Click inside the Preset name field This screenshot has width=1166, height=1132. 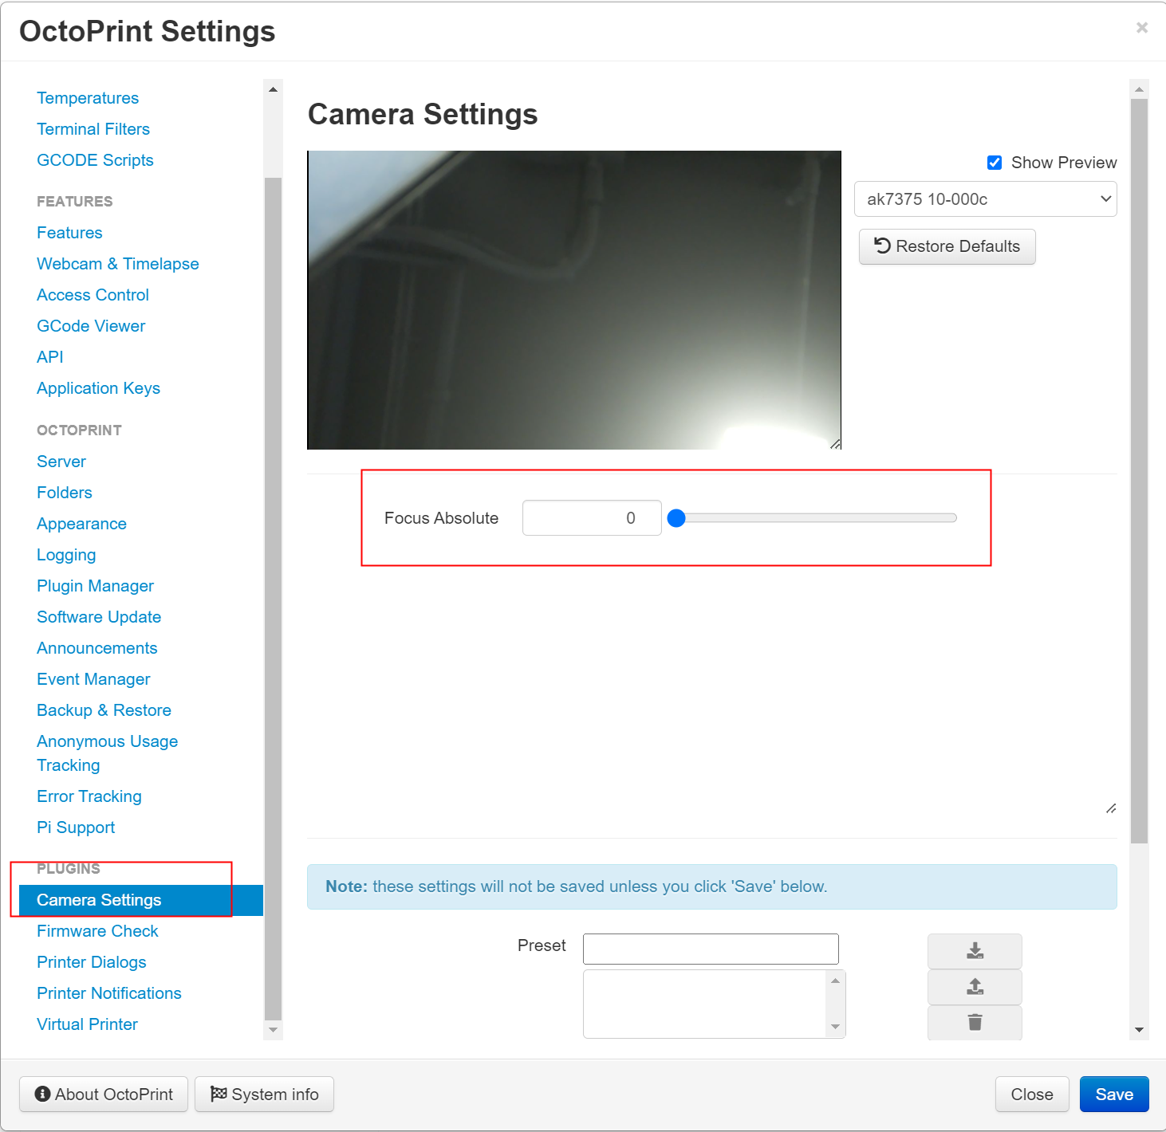point(711,949)
